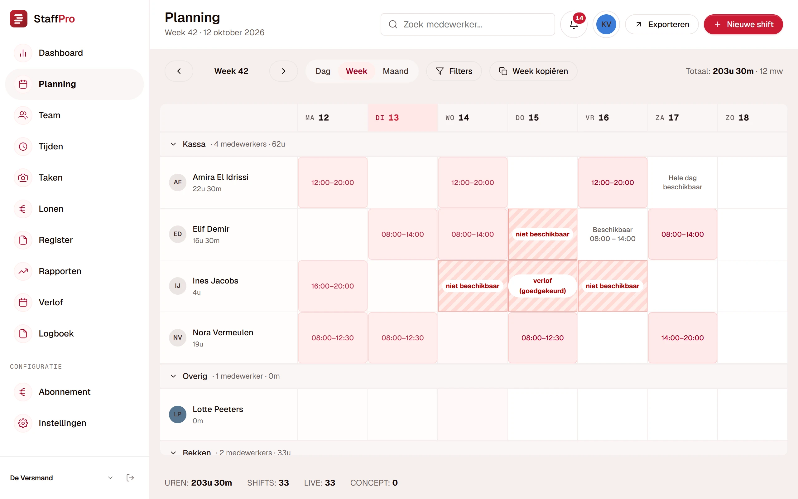The height and width of the screenshot is (499, 798).
Task: Click Elif's Friday Beschikbaar 08:00 – 14:00 cell
Action: [612, 234]
